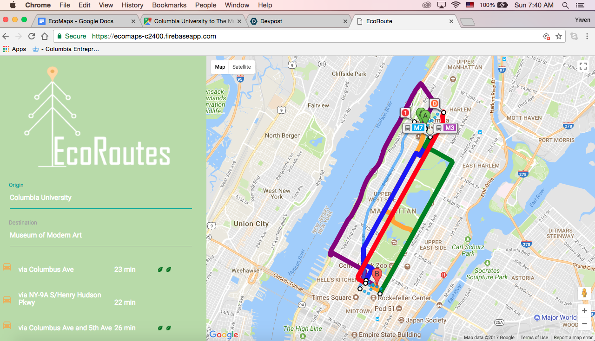Click the Empire State Building label
This screenshot has width=595, height=341.
pos(390,335)
